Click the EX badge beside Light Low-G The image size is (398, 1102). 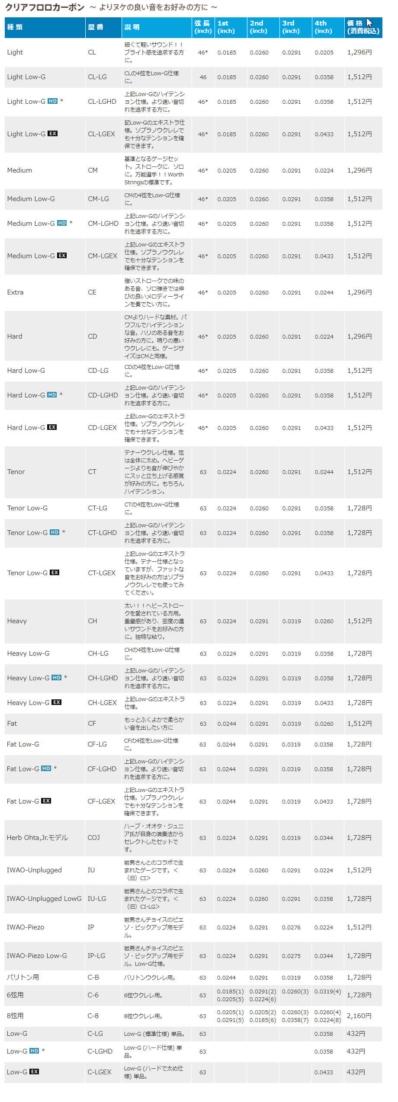click(52, 134)
